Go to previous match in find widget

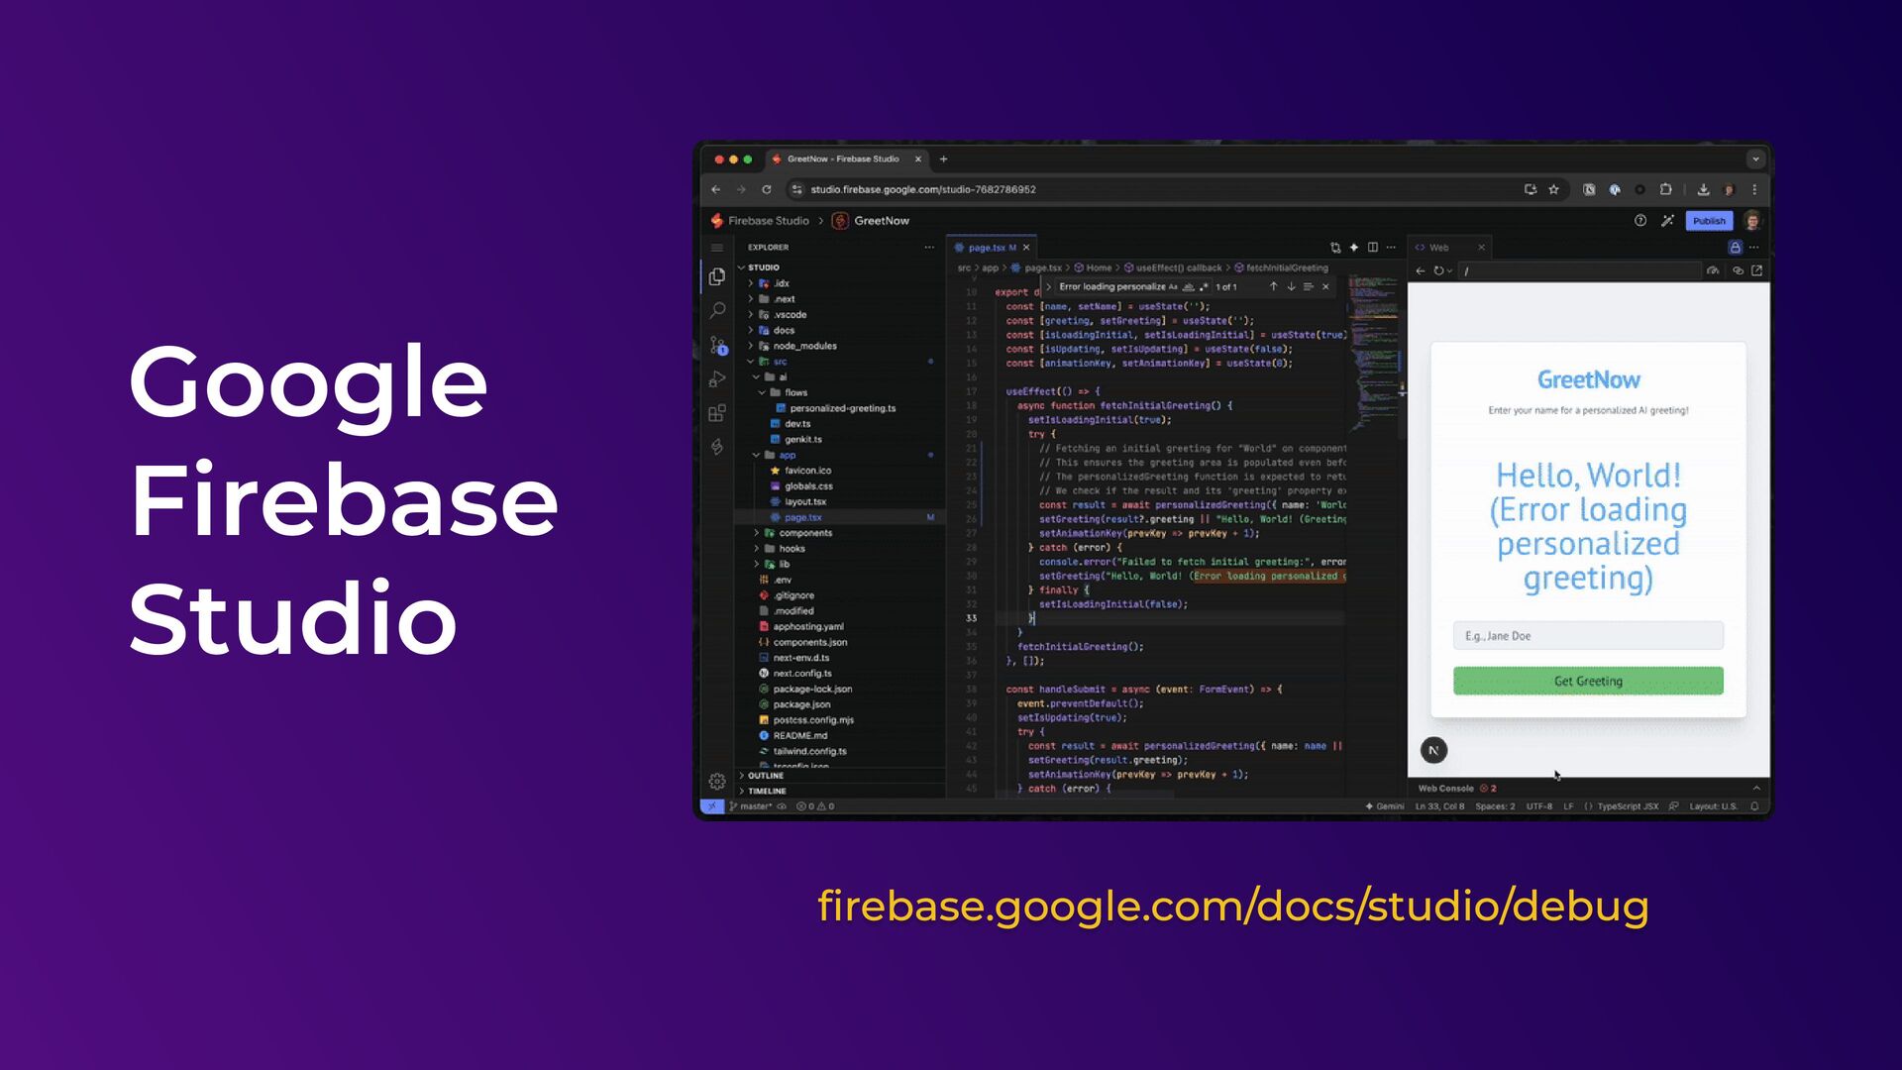(x=1274, y=287)
